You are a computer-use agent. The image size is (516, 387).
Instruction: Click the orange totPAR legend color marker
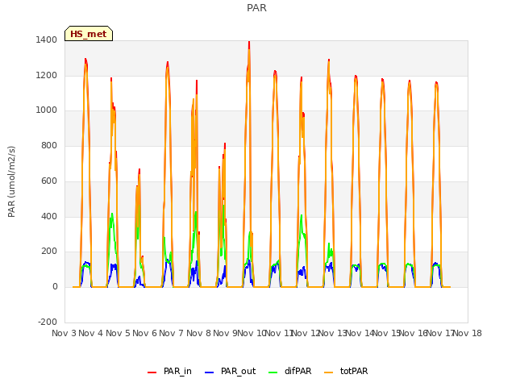point(328,372)
